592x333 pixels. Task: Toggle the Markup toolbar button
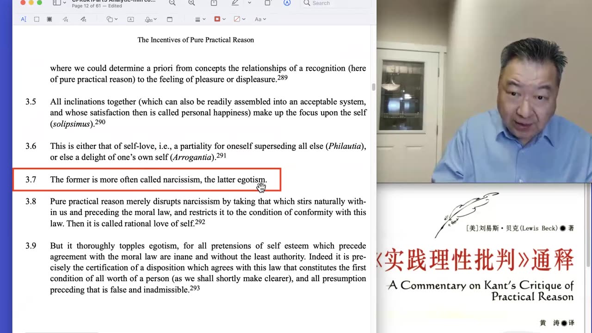tap(287, 3)
